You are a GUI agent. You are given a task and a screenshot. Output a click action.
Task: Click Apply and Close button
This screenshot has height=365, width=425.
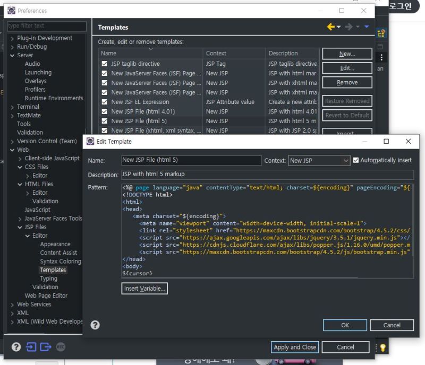(x=295, y=347)
